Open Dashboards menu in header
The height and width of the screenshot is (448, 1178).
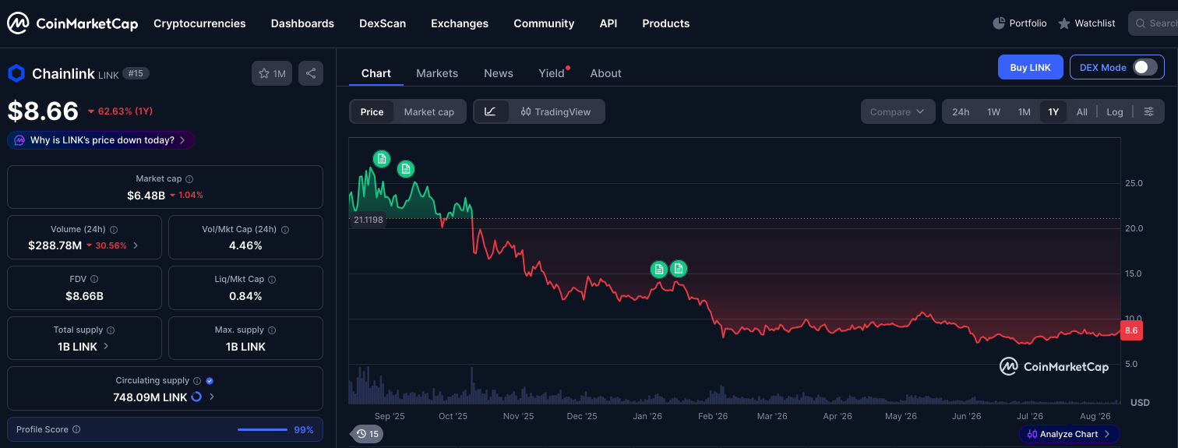302,23
